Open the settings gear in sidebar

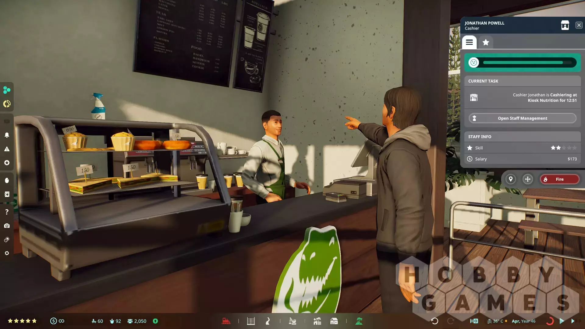pyautogui.click(x=7, y=253)
